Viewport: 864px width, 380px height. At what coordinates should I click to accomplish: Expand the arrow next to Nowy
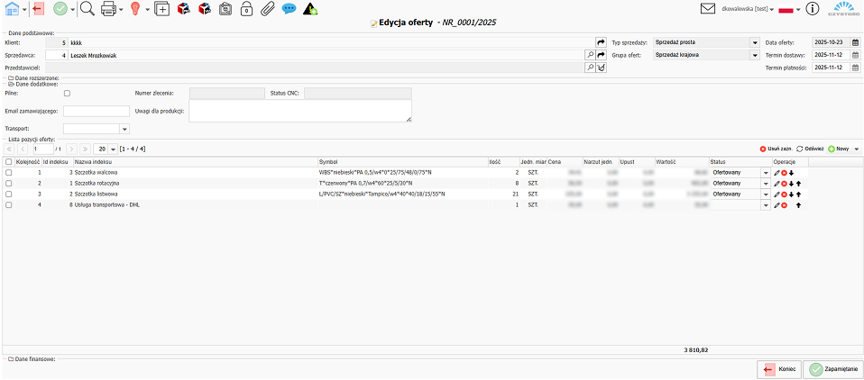click(856, 149)
